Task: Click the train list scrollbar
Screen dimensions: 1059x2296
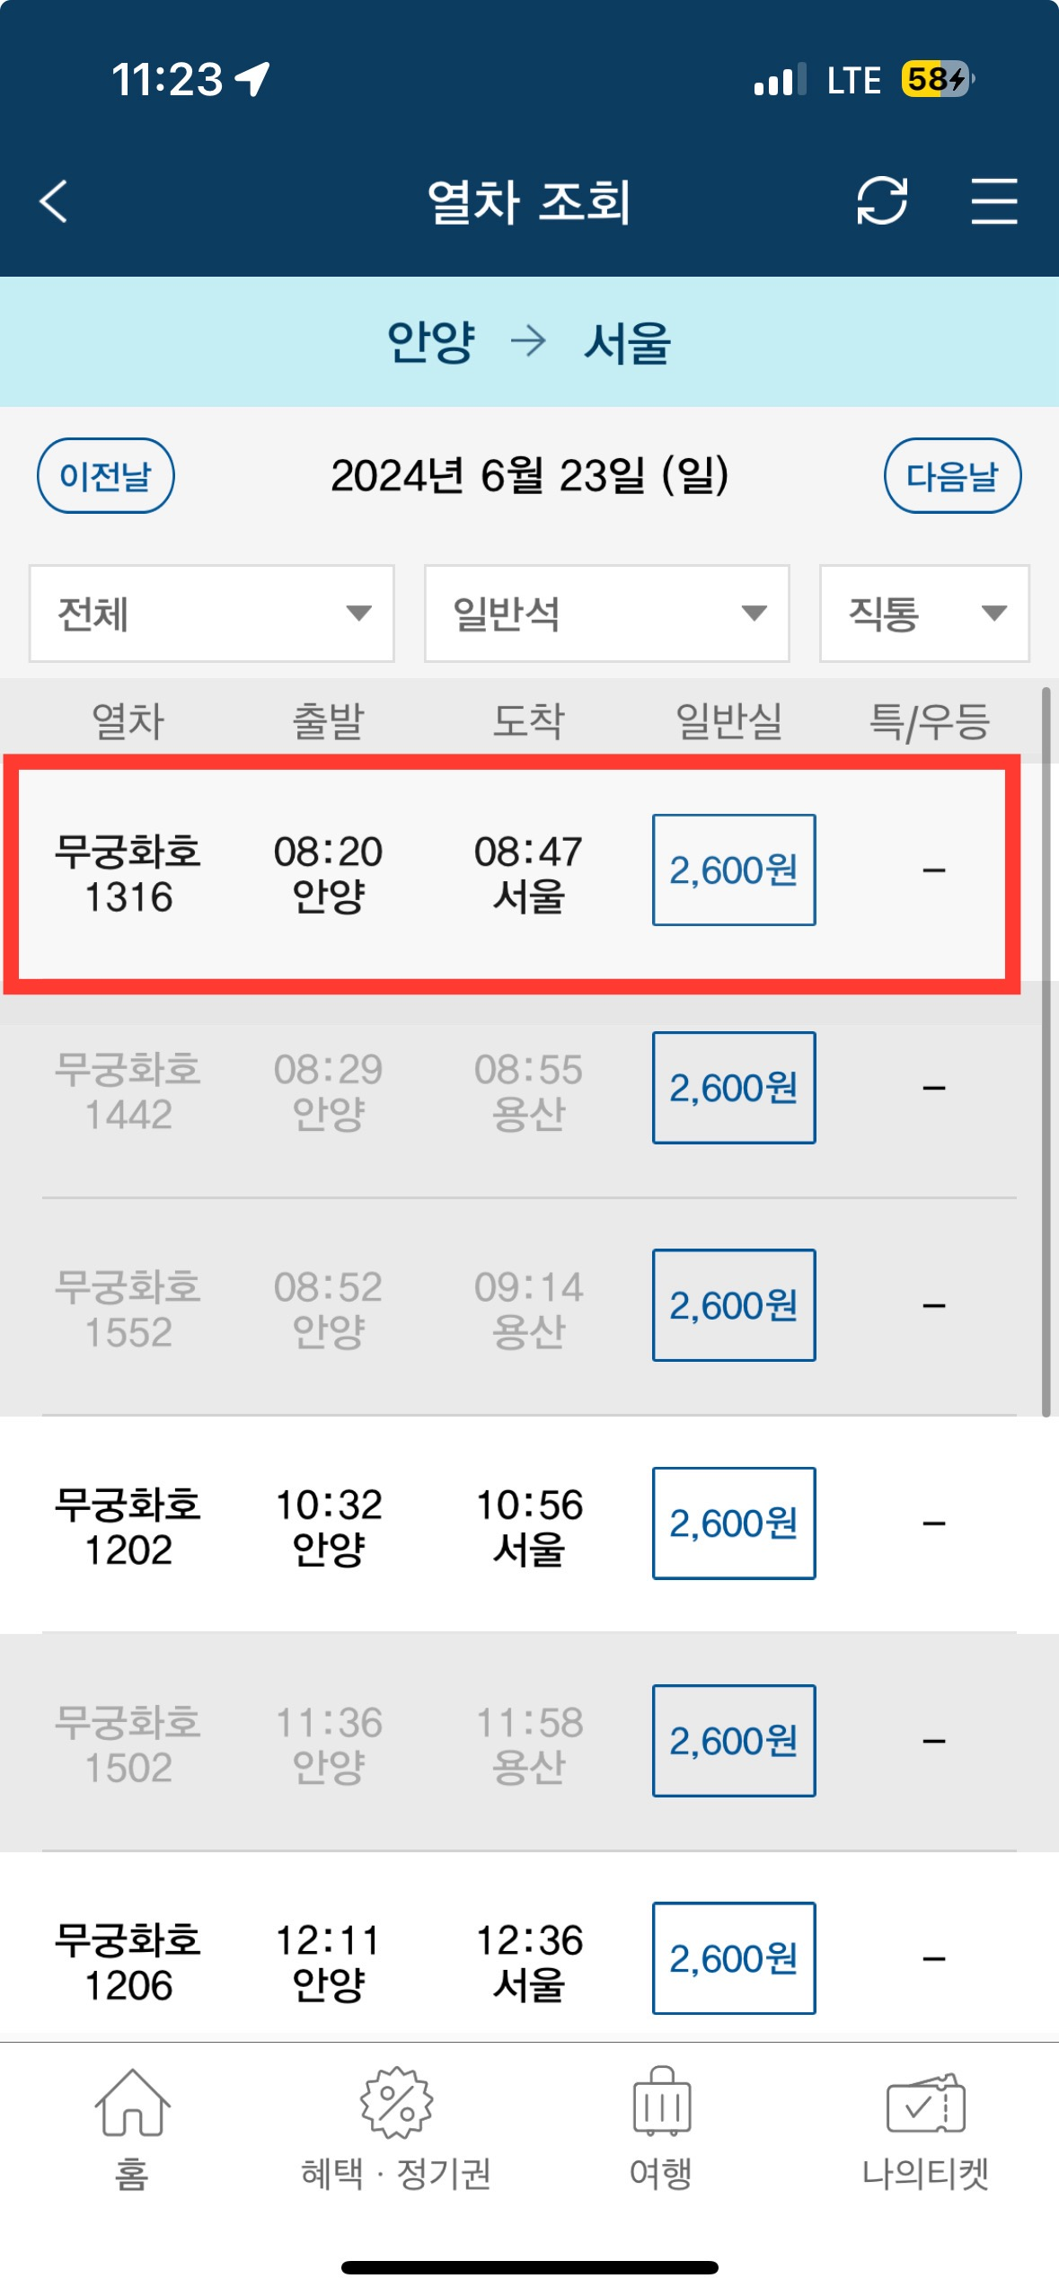Action: point(1046,1052)
